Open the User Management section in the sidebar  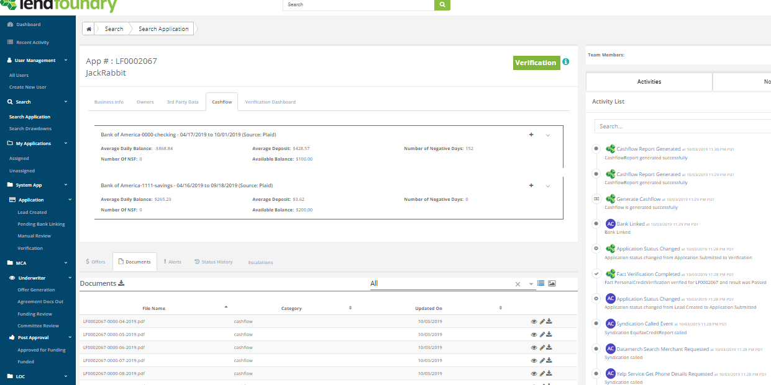click(x=36, y=60)
